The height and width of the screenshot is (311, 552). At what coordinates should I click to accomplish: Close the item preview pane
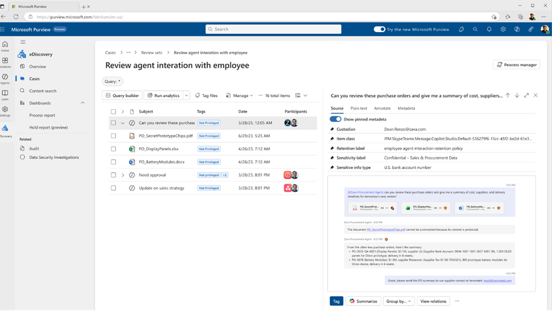coord(536,95)
